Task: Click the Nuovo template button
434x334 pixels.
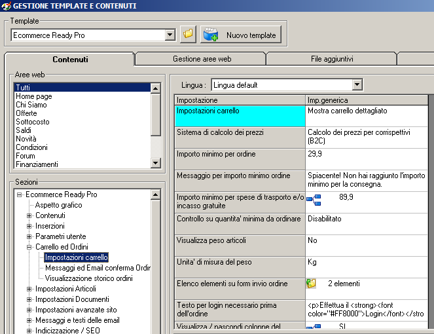Action: tap(241, 34)
